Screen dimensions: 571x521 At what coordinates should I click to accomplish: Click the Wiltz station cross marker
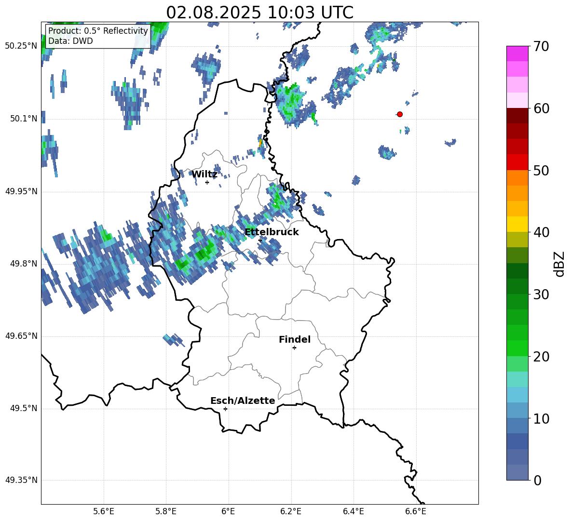point(207,183)
